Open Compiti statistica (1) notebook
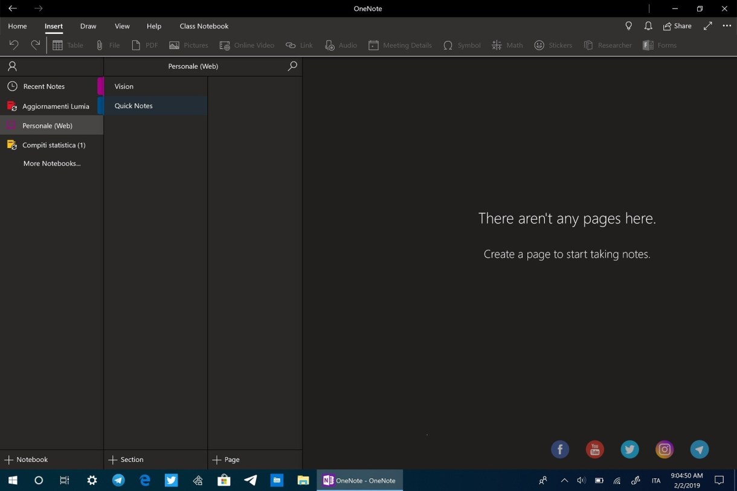The width and height of the screenshot is (737, 491). point(51,145)
